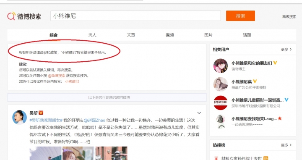Click the 吴昕 username

point(34,113)
